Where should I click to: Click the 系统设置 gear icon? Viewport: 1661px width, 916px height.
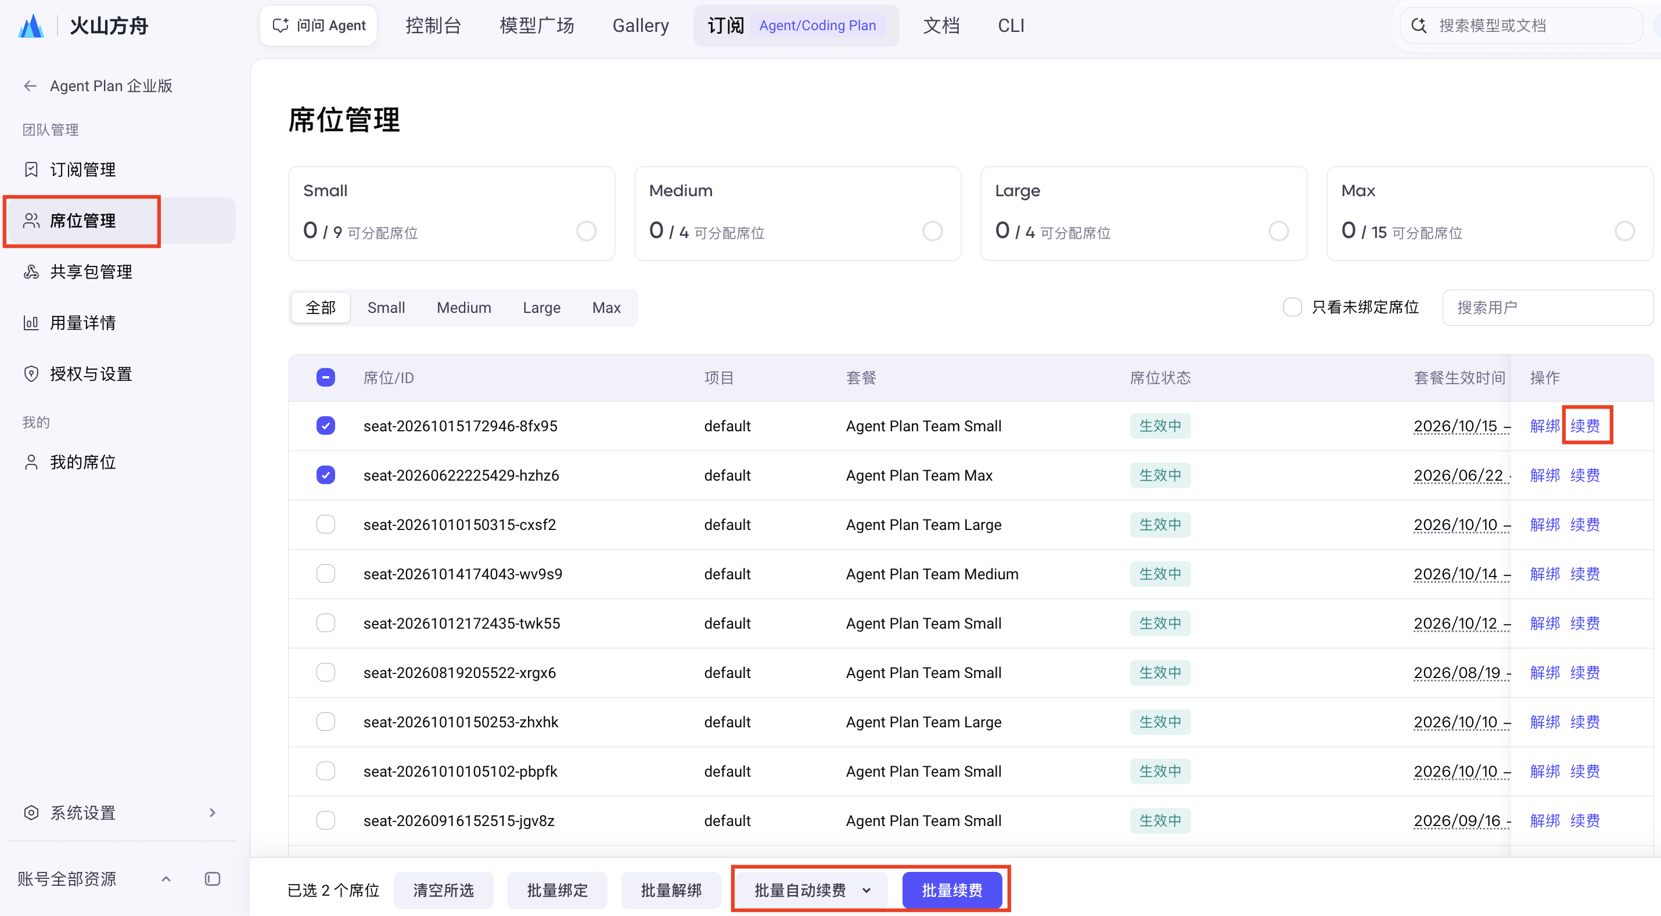[31, 812]
